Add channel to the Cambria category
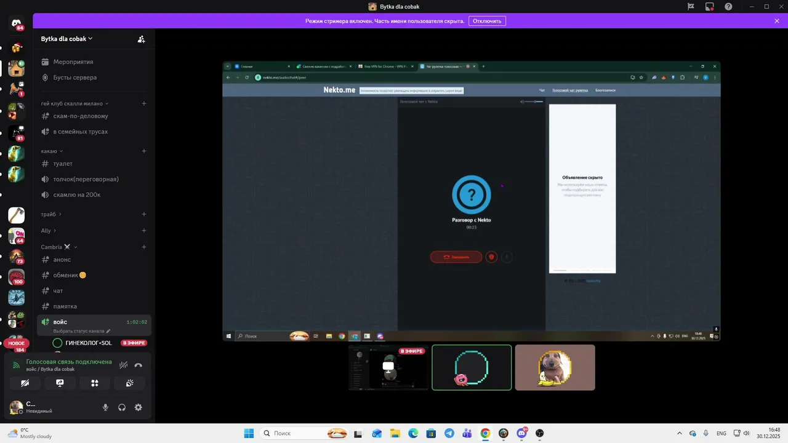 144,247
